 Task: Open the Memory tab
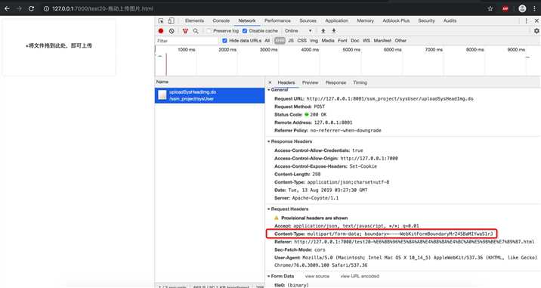pyautogui.click(x=365, y=20)
